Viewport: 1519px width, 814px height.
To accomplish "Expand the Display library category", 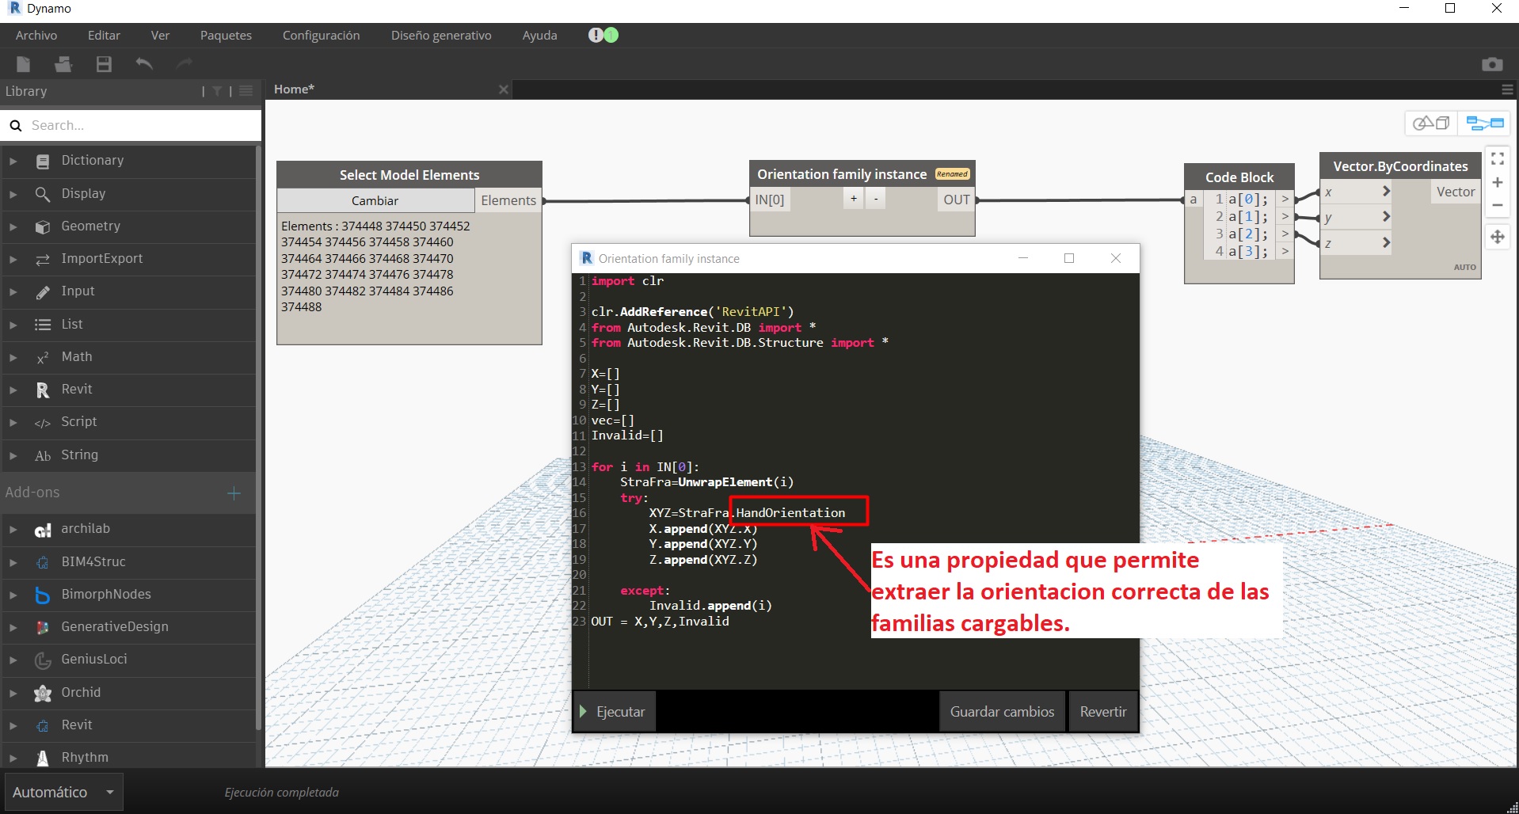I will (x=13, y=194).
